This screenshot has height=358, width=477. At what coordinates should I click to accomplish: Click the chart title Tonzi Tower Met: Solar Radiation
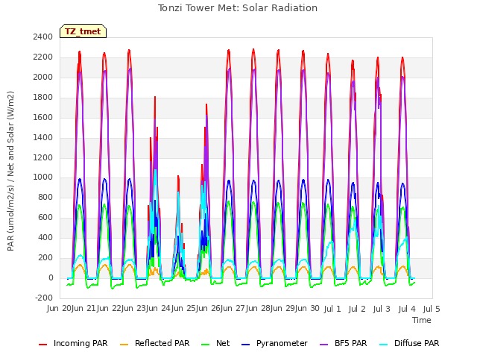[x=238, y=8]
